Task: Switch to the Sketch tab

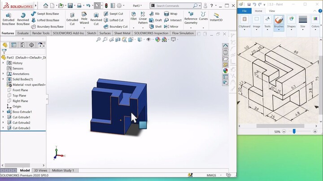Action: pyautogui.click(x=92, y=33)
